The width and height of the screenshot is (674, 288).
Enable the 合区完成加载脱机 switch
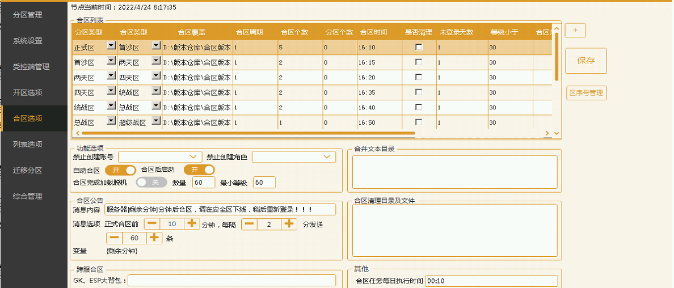[x=151, y=183]
